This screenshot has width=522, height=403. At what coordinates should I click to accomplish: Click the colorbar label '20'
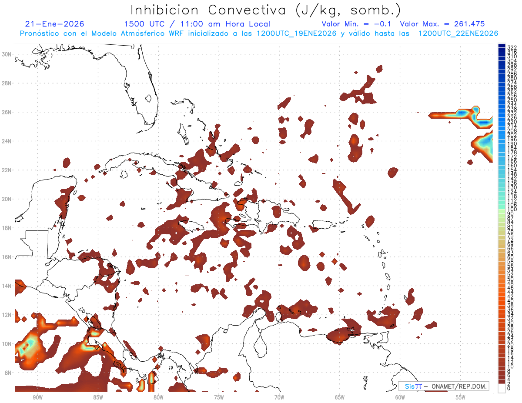click(x=511, y=345)
